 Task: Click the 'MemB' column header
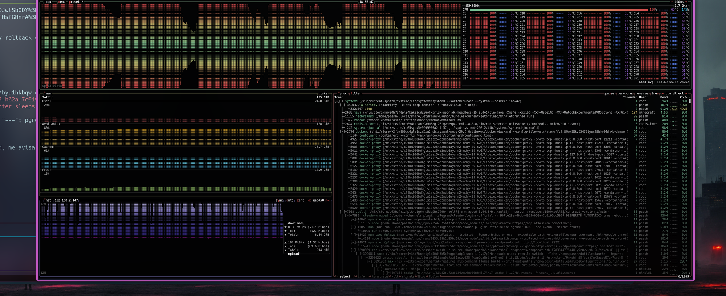click(664, 97)
